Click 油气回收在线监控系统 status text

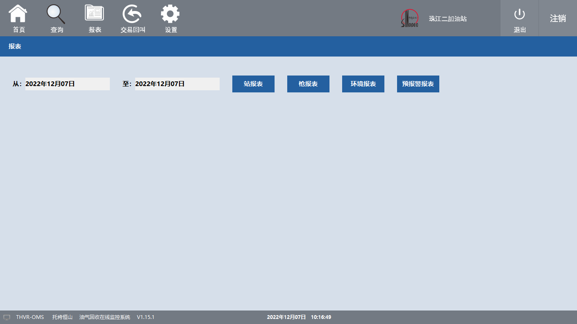click(x=105, y=317)
